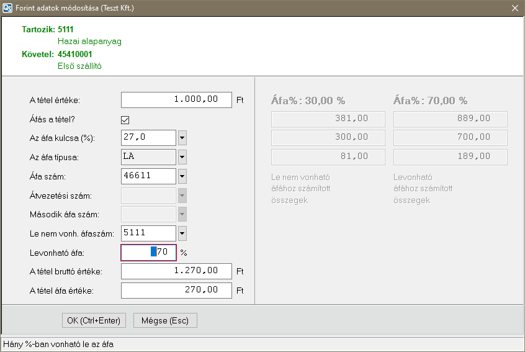Click the A tétel értéke input field
The image size is (525, 352).
pos(176,100)
